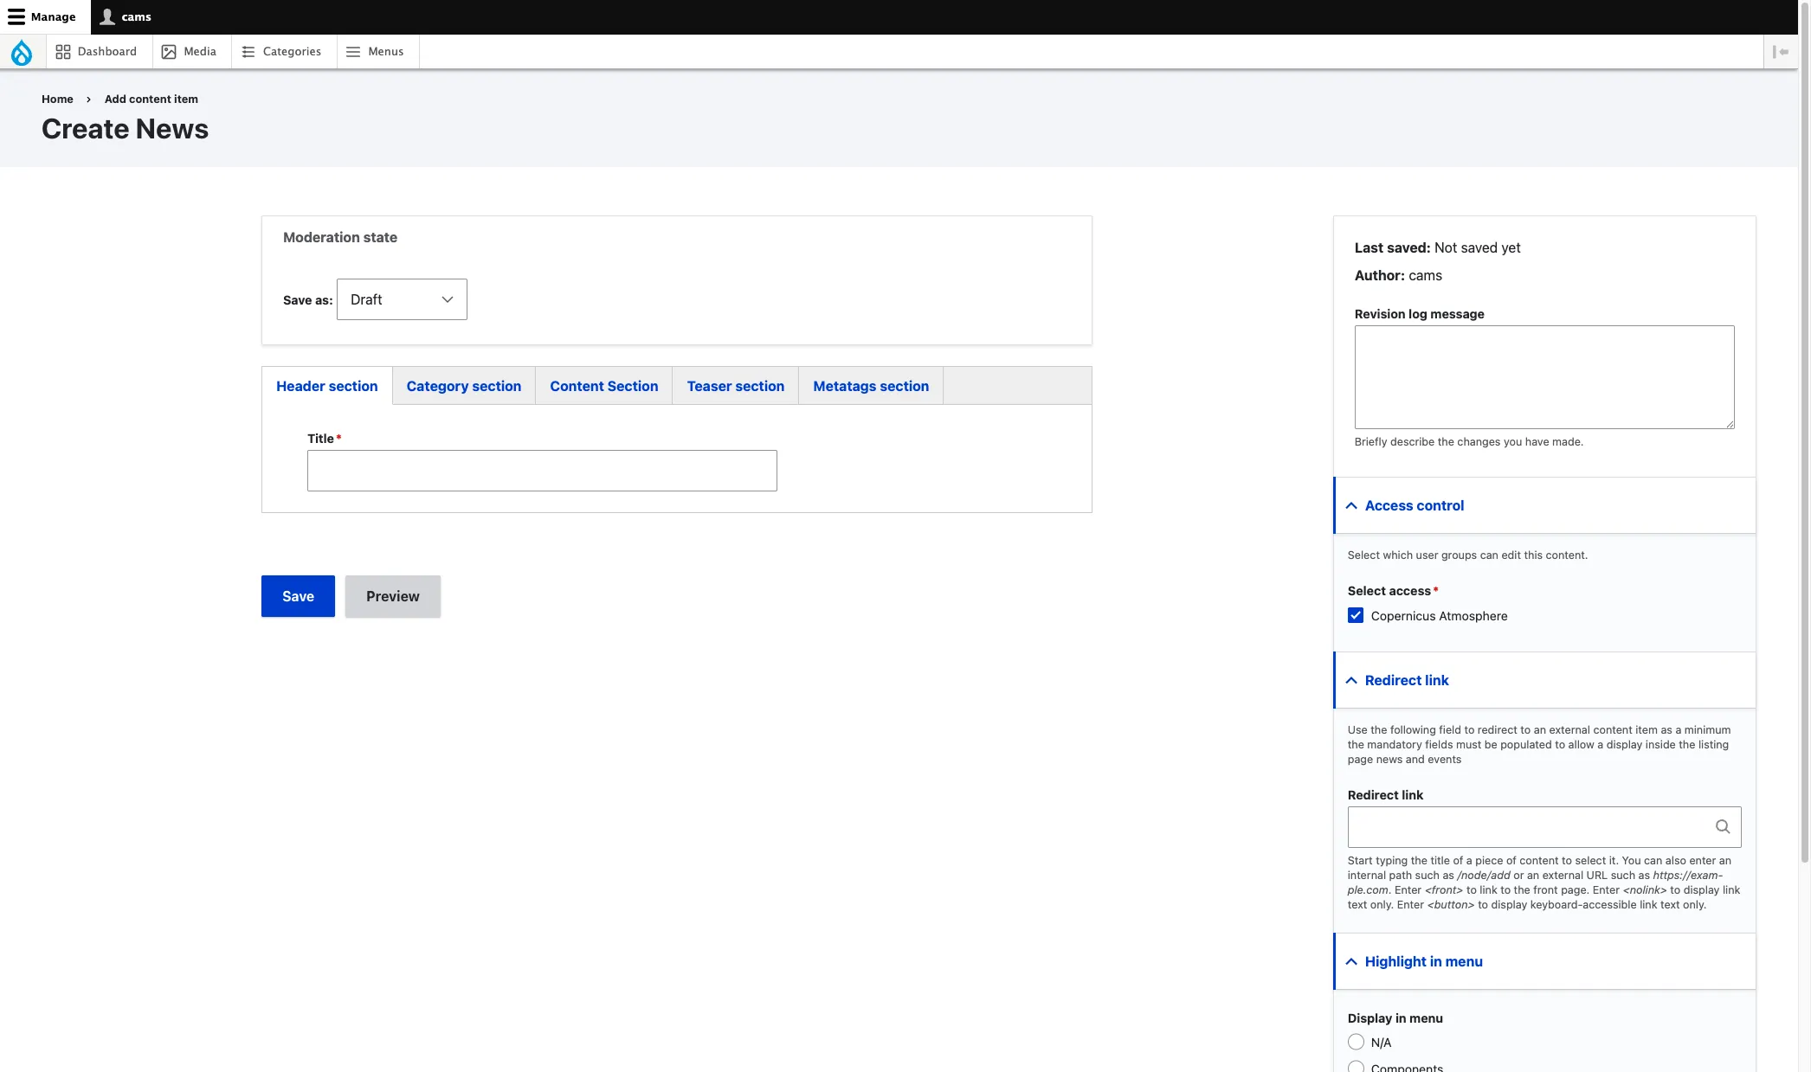This screenshot has width=1811, height=1072.
Task: Click the Redirect link search magnifier icon
Action: 1723,827
